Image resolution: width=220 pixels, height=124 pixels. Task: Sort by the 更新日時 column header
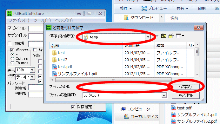138,46
